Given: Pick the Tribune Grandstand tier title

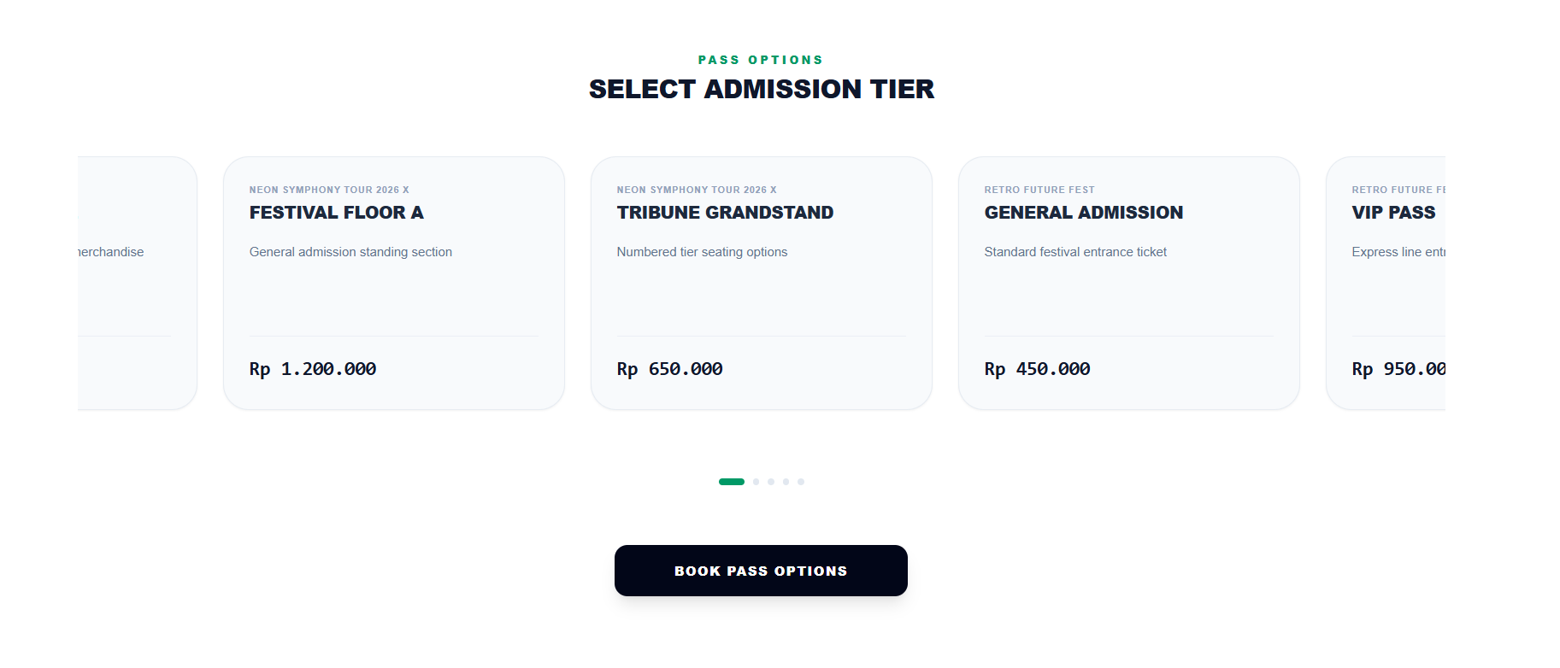Looking at the screenshot, I should point(725,213).
